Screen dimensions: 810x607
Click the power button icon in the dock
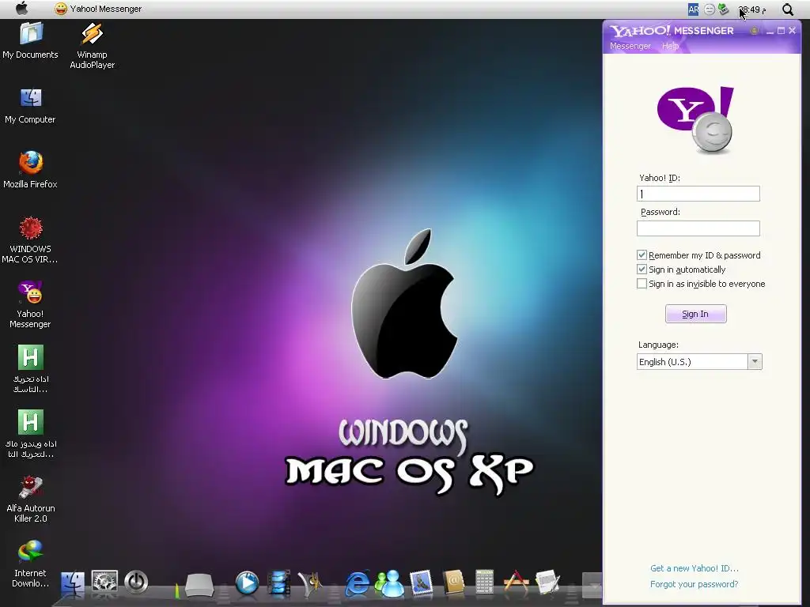click(x=136, y=582)
